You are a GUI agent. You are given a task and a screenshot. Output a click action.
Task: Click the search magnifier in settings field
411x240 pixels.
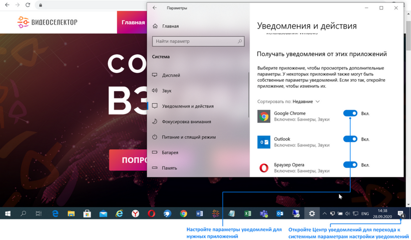(x=240, y=41)
